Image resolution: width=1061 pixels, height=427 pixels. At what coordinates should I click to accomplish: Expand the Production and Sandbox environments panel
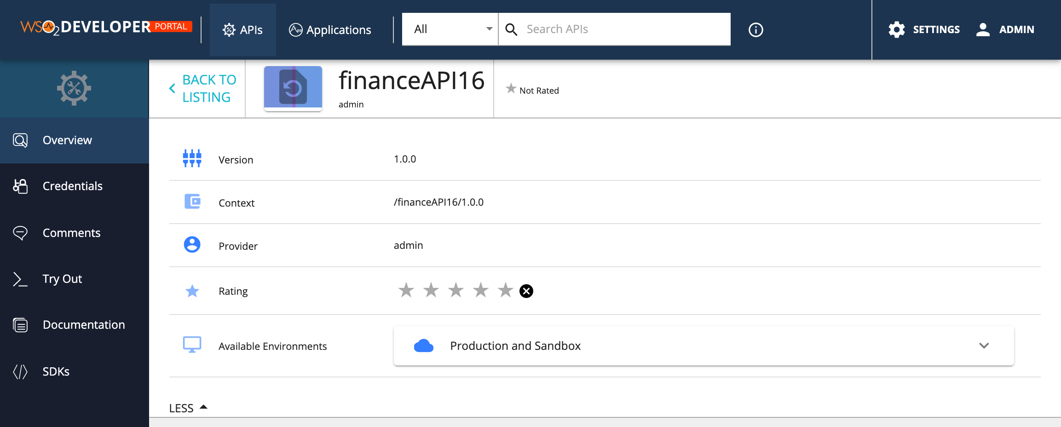pyautogui.click(x=703, y=346)
